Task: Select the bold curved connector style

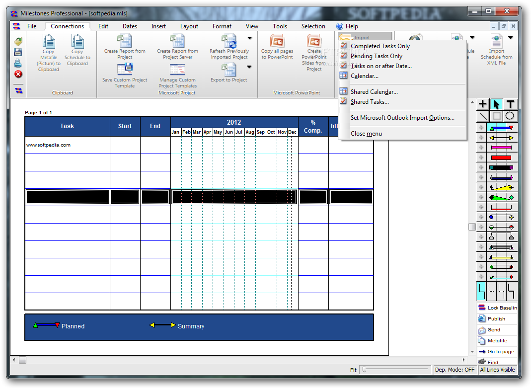Action: [511, 292]
